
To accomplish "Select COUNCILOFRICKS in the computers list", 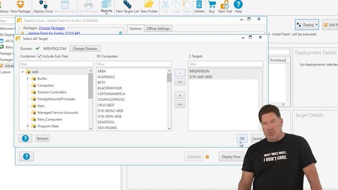I will 111,99.
